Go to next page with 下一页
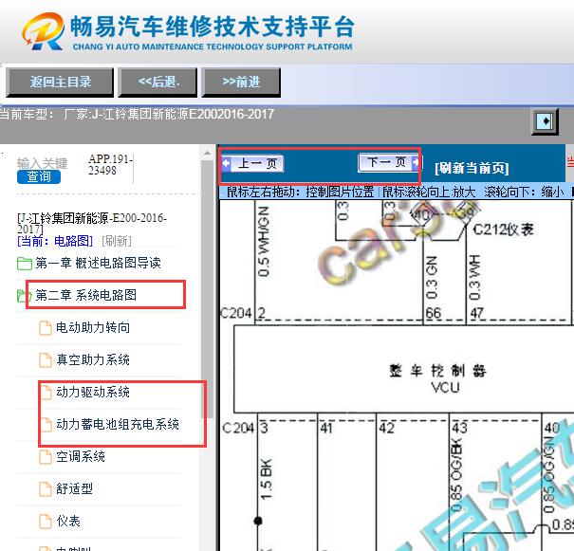 [389, 162]
